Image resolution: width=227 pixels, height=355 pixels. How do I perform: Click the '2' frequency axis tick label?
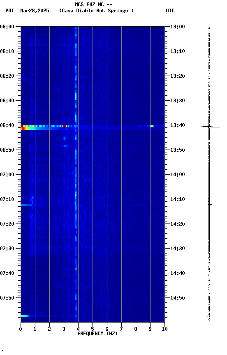click(49, 329)
